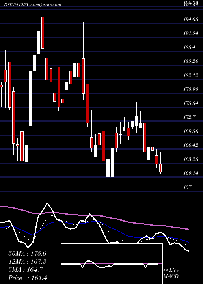The height and width of the screenshot is (284, 203).
Task: Select the 166.42 price axis label
Action: [x=191, y=145]
